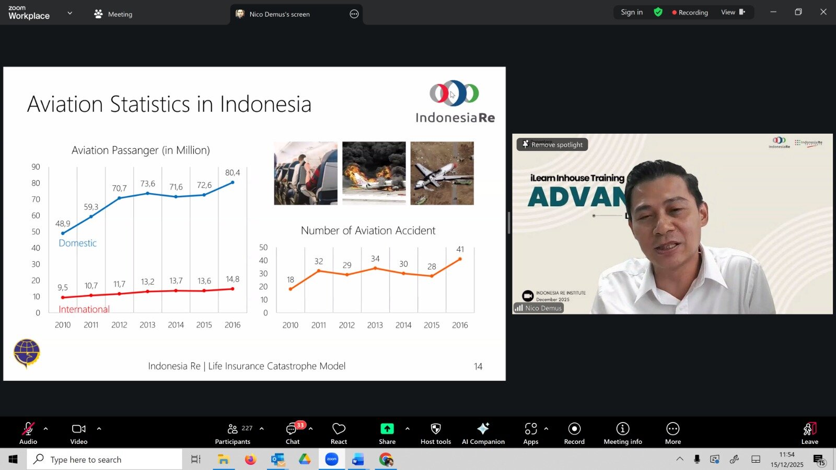Unmute the microphone with Audio button
The image size is (836, 470).
pos(28,432)
